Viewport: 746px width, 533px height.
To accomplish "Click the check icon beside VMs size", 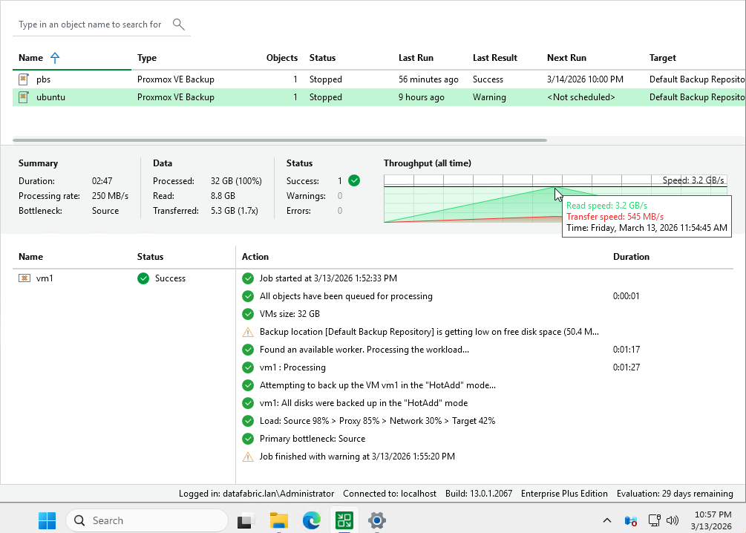I will [248, 314].
